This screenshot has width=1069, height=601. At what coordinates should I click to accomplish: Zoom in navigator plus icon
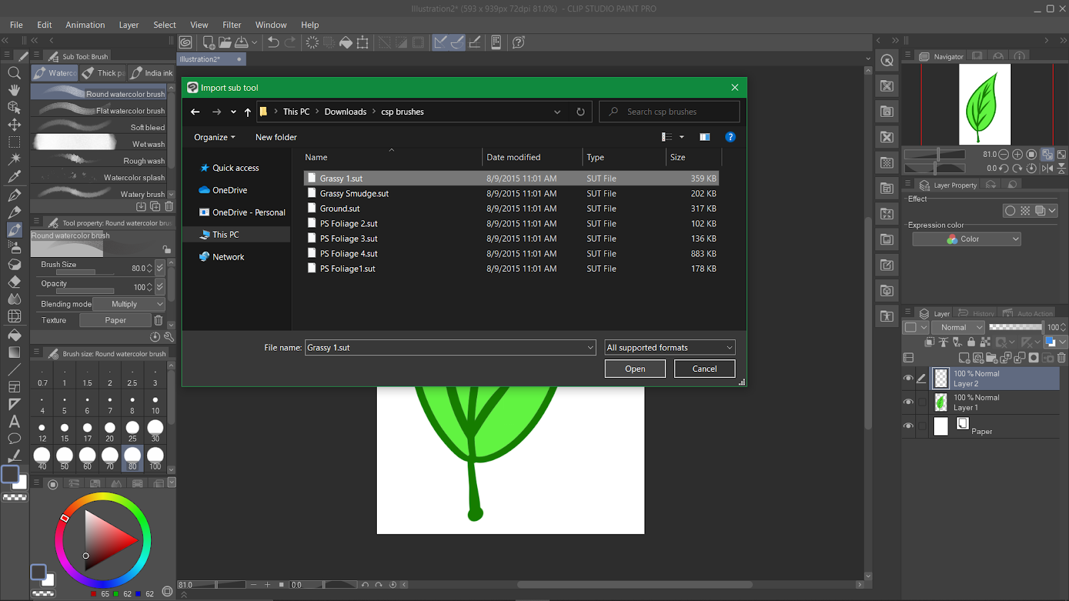[1018, 154]
